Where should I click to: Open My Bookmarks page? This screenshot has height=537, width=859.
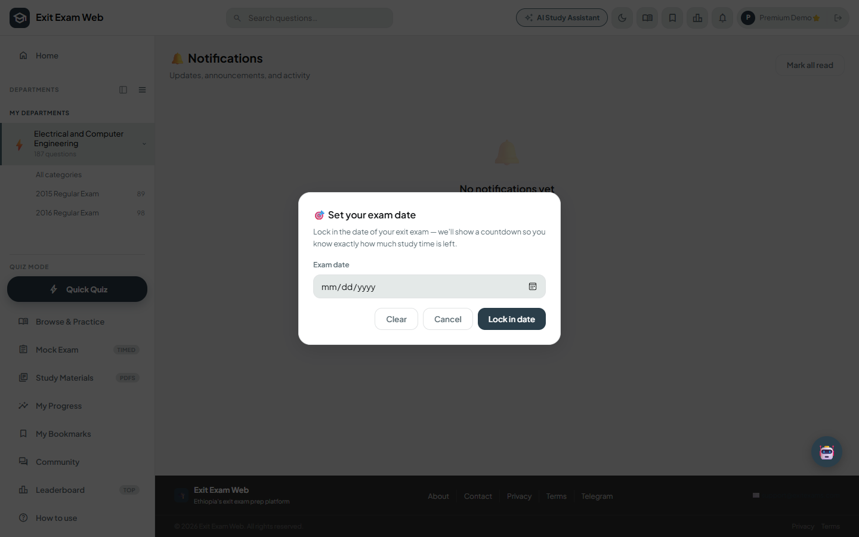click(x=78, y=434)
